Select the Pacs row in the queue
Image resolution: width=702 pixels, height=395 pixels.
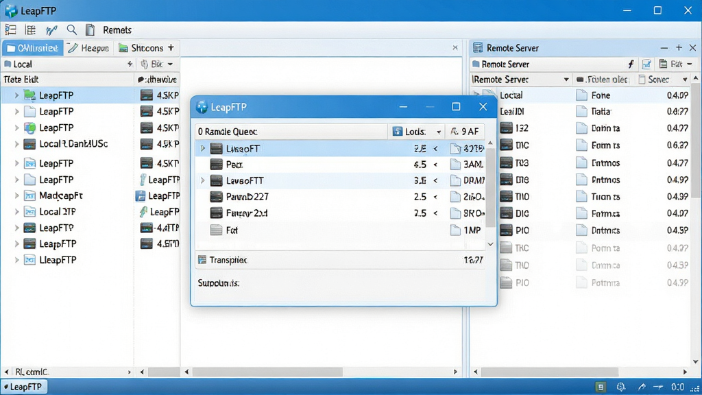coord(341,165)
